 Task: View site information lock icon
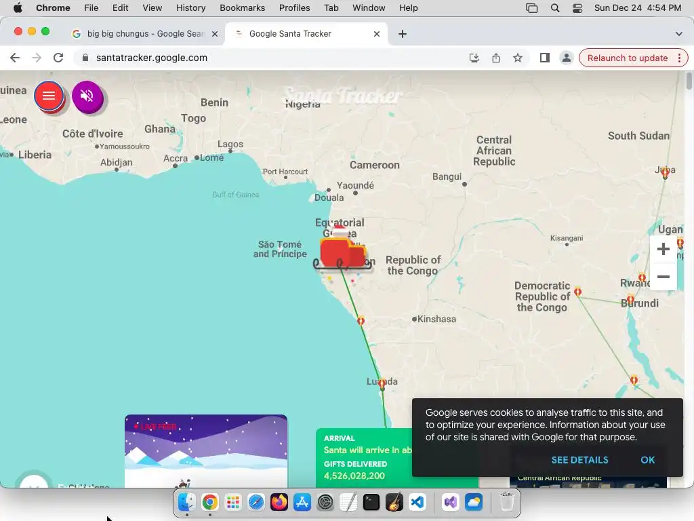point(85,58)
